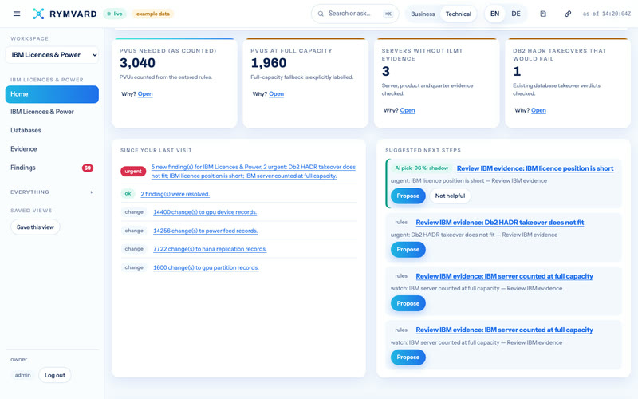Propose the IBM licence position step
The height and width of the screenshot is (399, 638).
[x=408, y=196]
